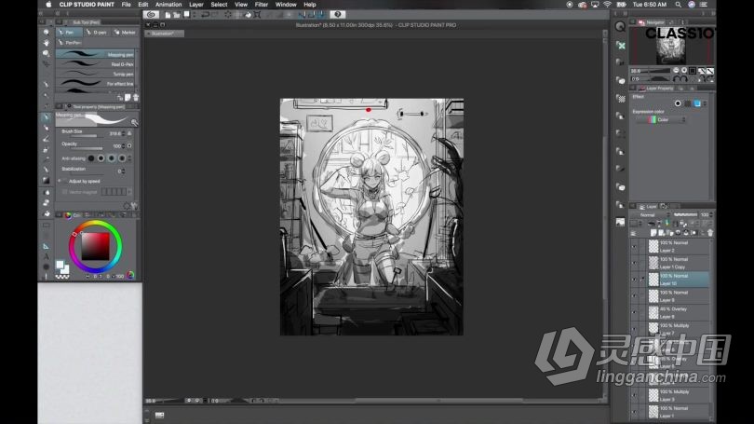
Task: Select second anti-aliasing option (weak)
Action: click(x=101, y=157)
